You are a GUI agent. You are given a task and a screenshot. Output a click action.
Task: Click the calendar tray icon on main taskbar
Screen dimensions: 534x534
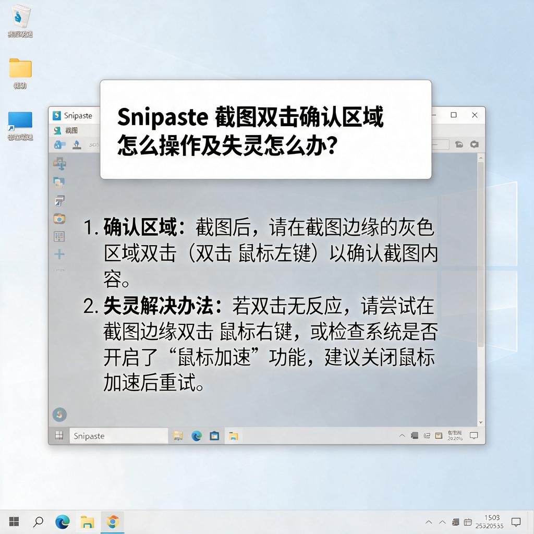468,522
